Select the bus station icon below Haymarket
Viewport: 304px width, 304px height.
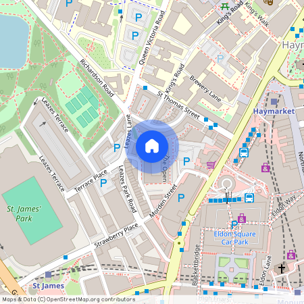click(x=244, y=153)
